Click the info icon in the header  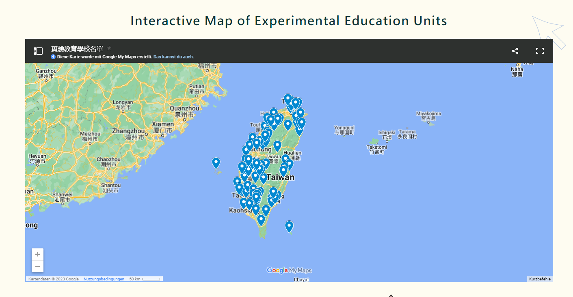(53, 57)
